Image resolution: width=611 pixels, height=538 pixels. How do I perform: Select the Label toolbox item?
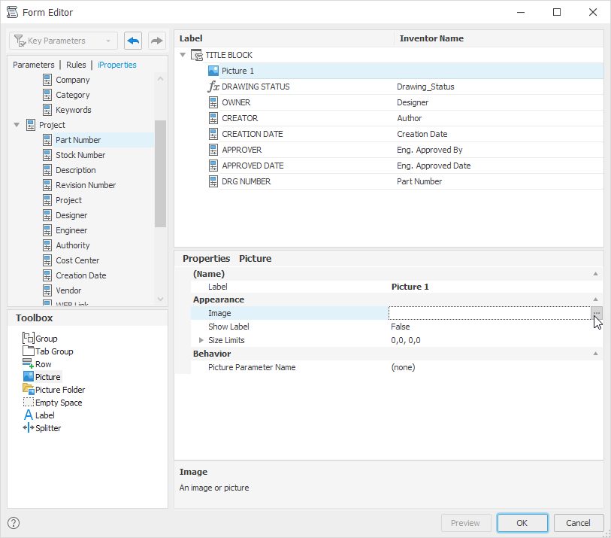click(39, 415)
